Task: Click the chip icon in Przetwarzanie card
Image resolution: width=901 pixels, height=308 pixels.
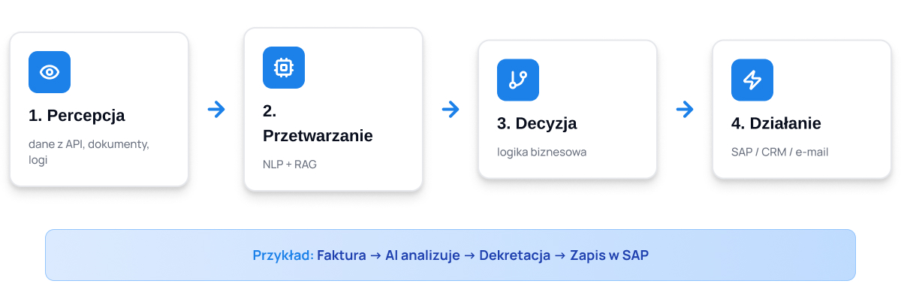Action: pyautogui.click(x=284, y=68)
